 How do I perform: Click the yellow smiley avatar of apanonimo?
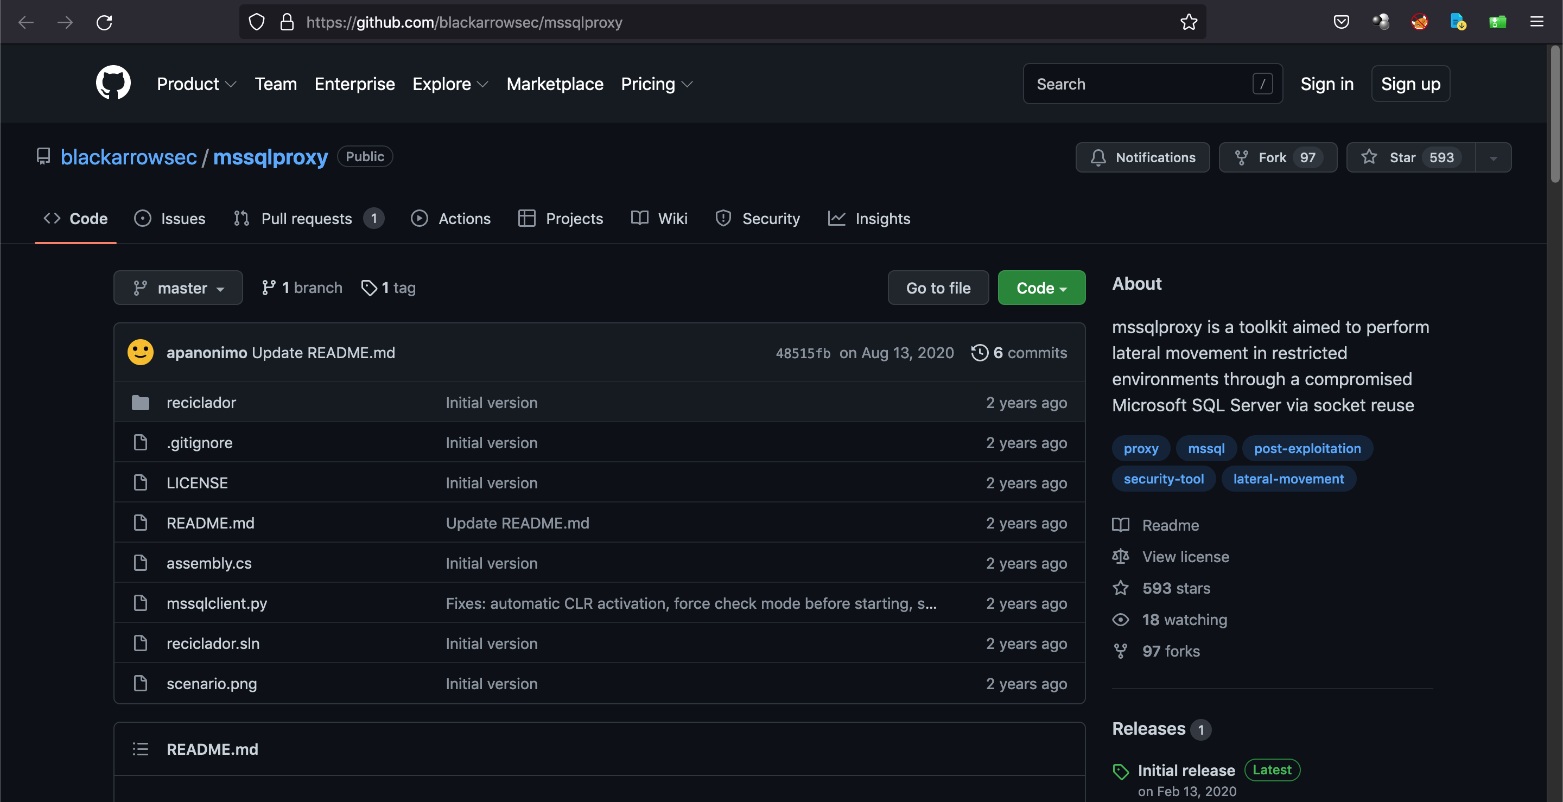click(x=140, y=353)
